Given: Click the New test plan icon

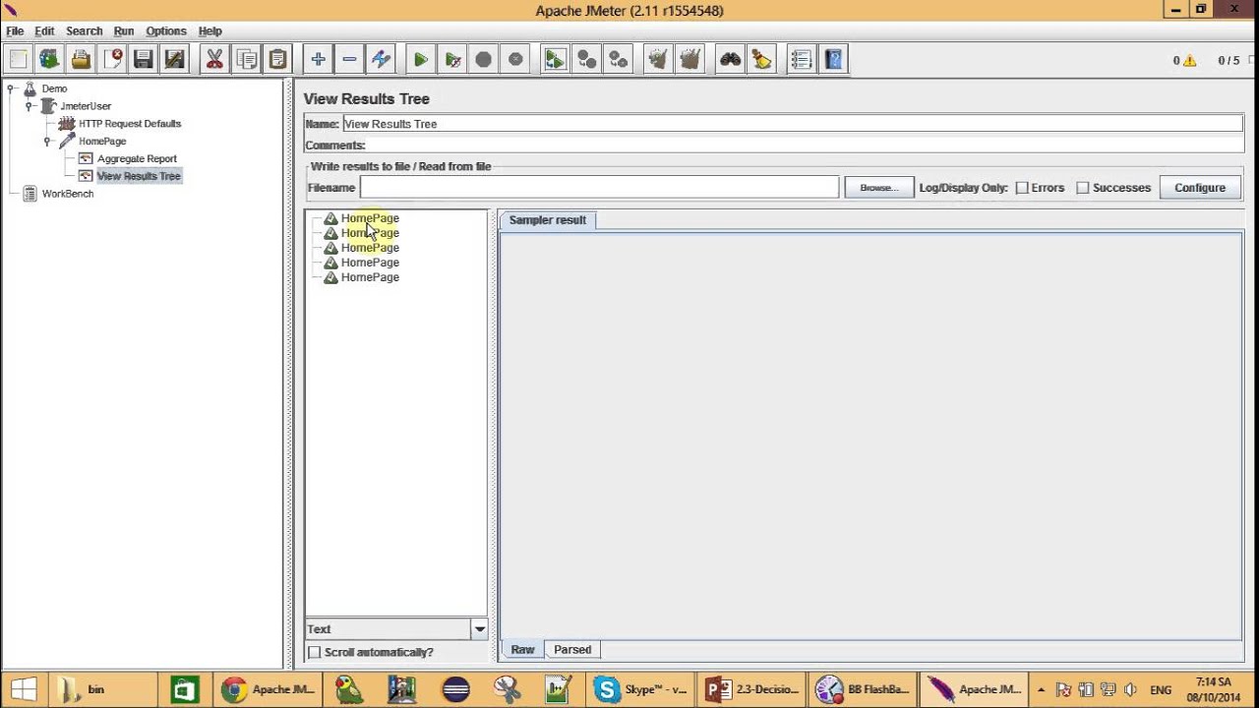Looking at the screenshot, I should [18, 60].
